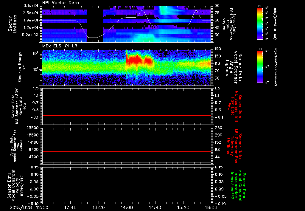Click the green line in velocity plot
The width and height of the screenshot is (305, 211).
[126, 189]
